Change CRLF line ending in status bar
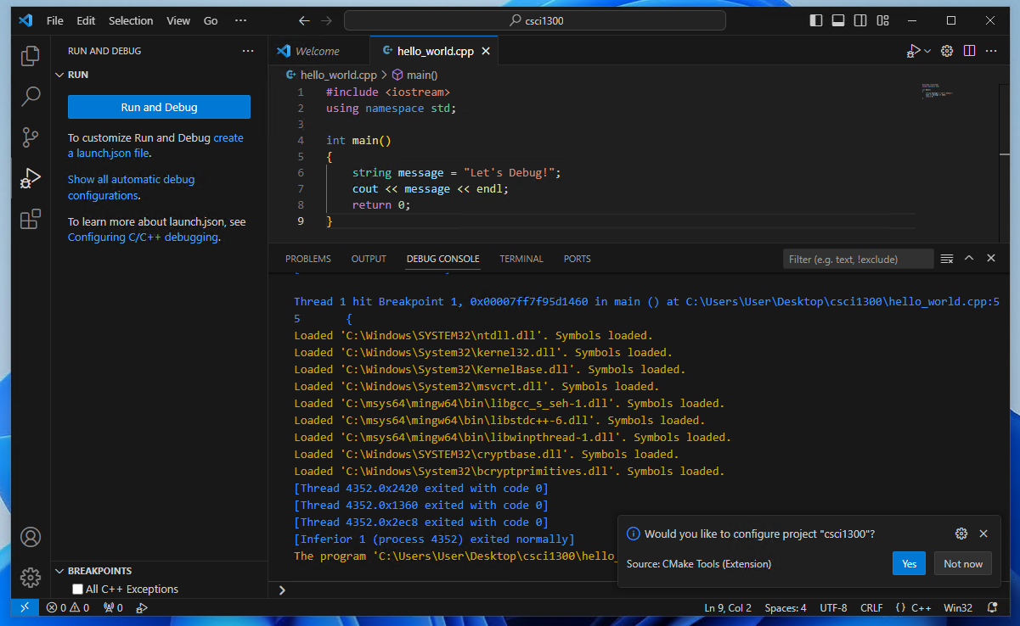The height and width of the screenshot is (626, 1020). [871, 607]
